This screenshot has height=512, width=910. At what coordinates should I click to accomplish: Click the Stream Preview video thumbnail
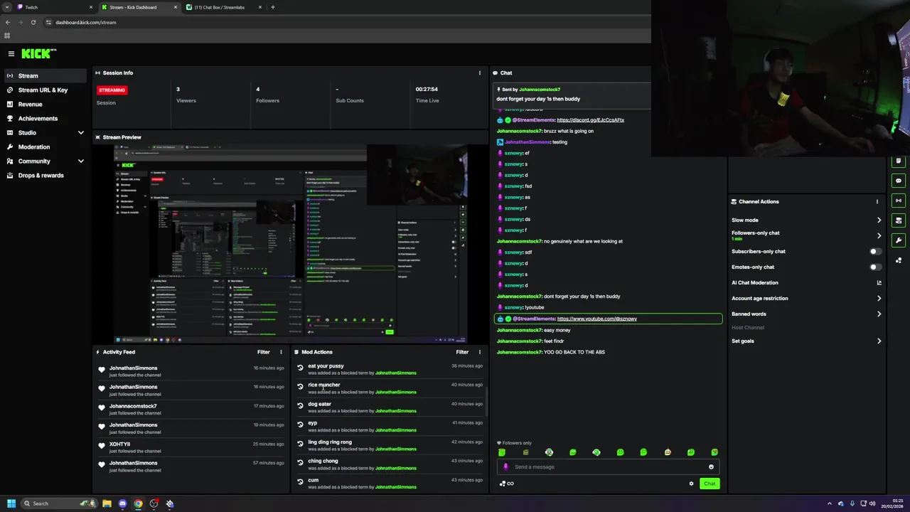[291, 244]
